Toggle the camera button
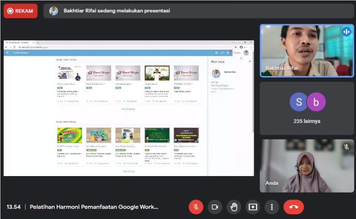The width and height of the screenshot is (356, 219). [215, 207]
